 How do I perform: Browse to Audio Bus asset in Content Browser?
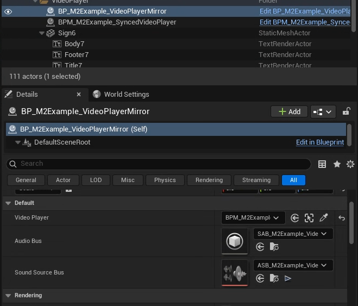[274, 247]
